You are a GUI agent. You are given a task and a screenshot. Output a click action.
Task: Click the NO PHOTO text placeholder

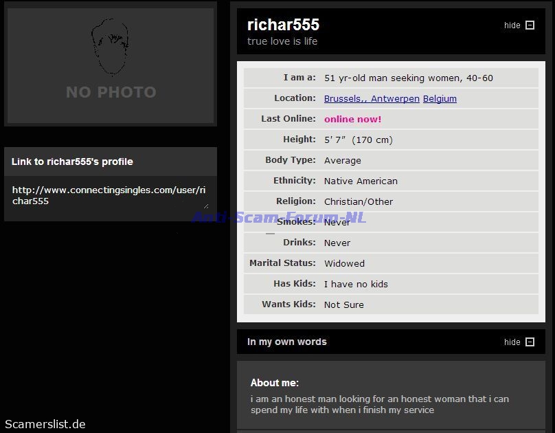point(111,92)
